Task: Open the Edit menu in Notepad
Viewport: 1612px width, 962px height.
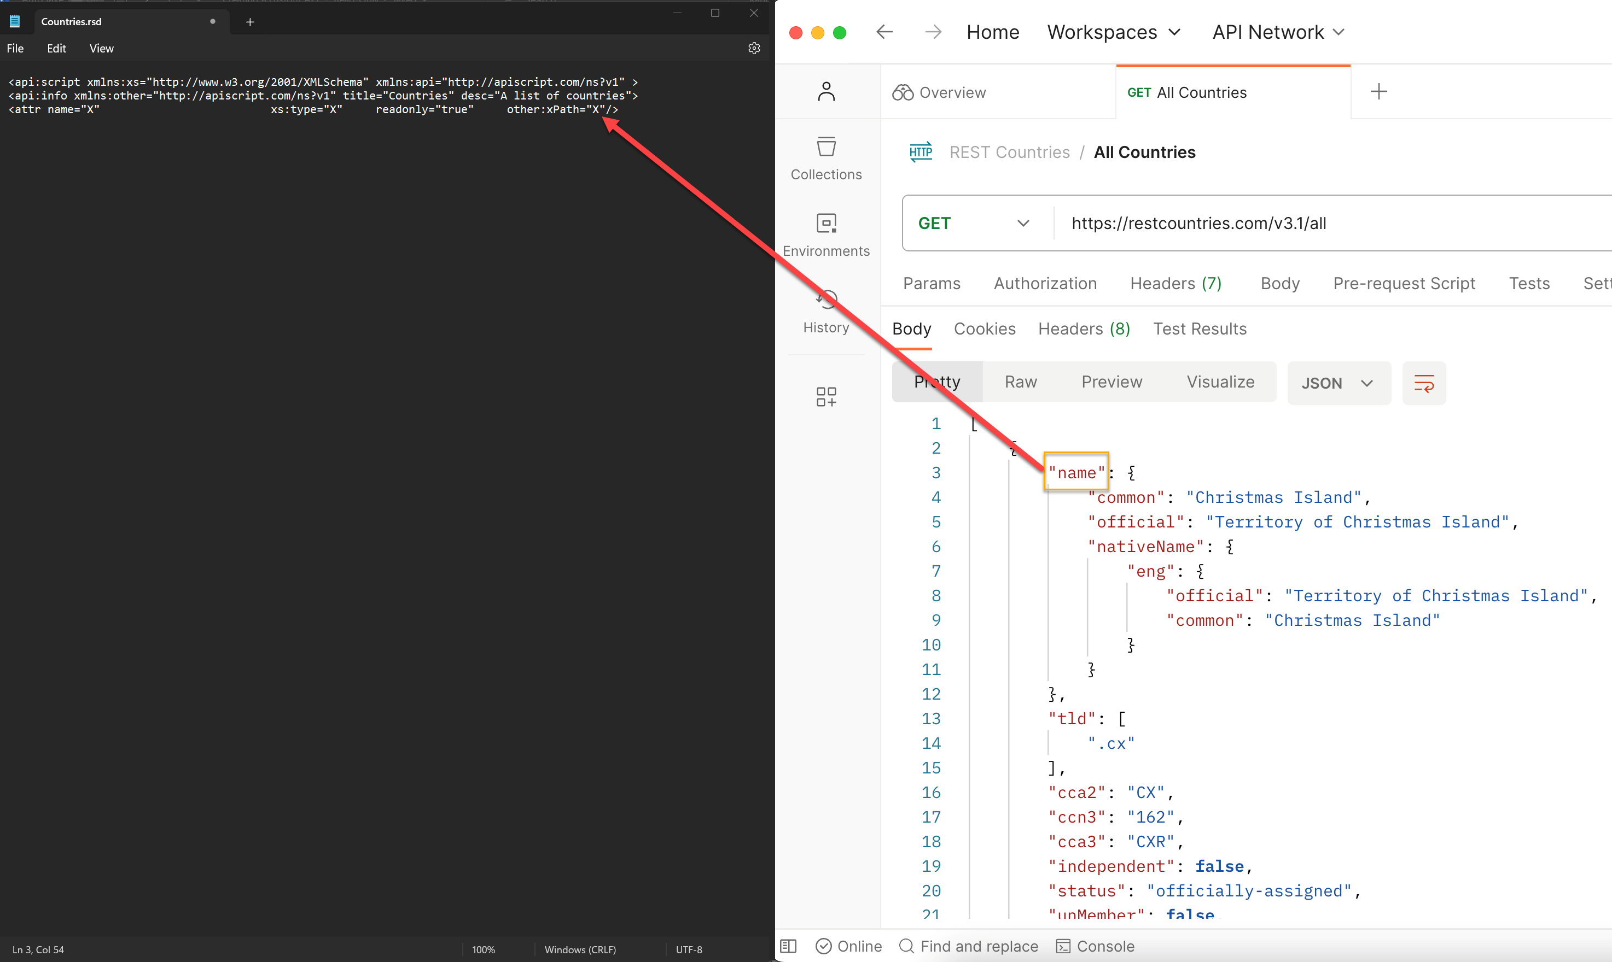Action: pos(56,48)
